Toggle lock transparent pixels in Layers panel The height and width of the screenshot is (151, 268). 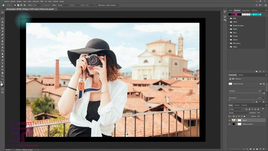(x=234, y=117)
